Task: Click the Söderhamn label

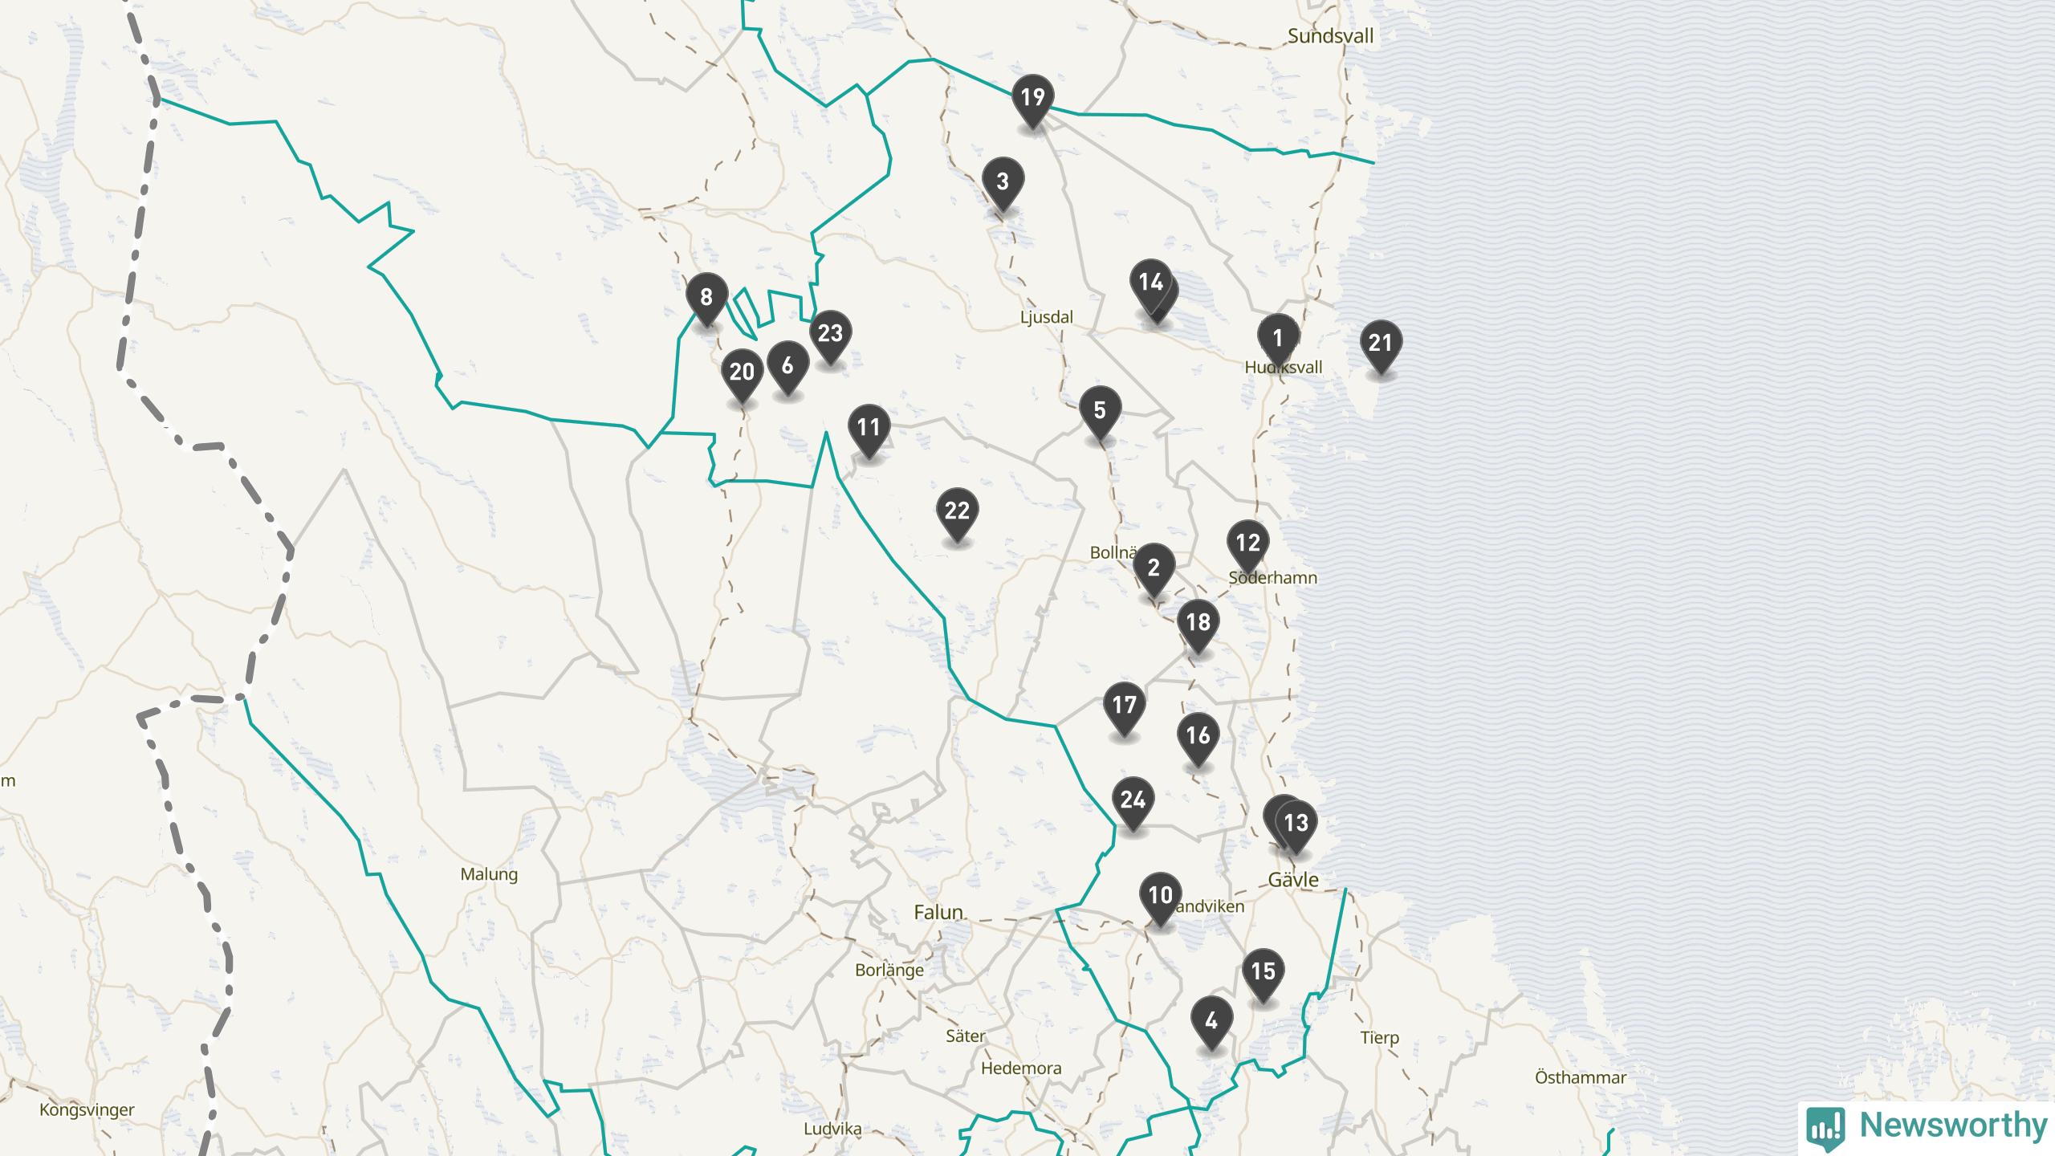Action: point(1273,578)
